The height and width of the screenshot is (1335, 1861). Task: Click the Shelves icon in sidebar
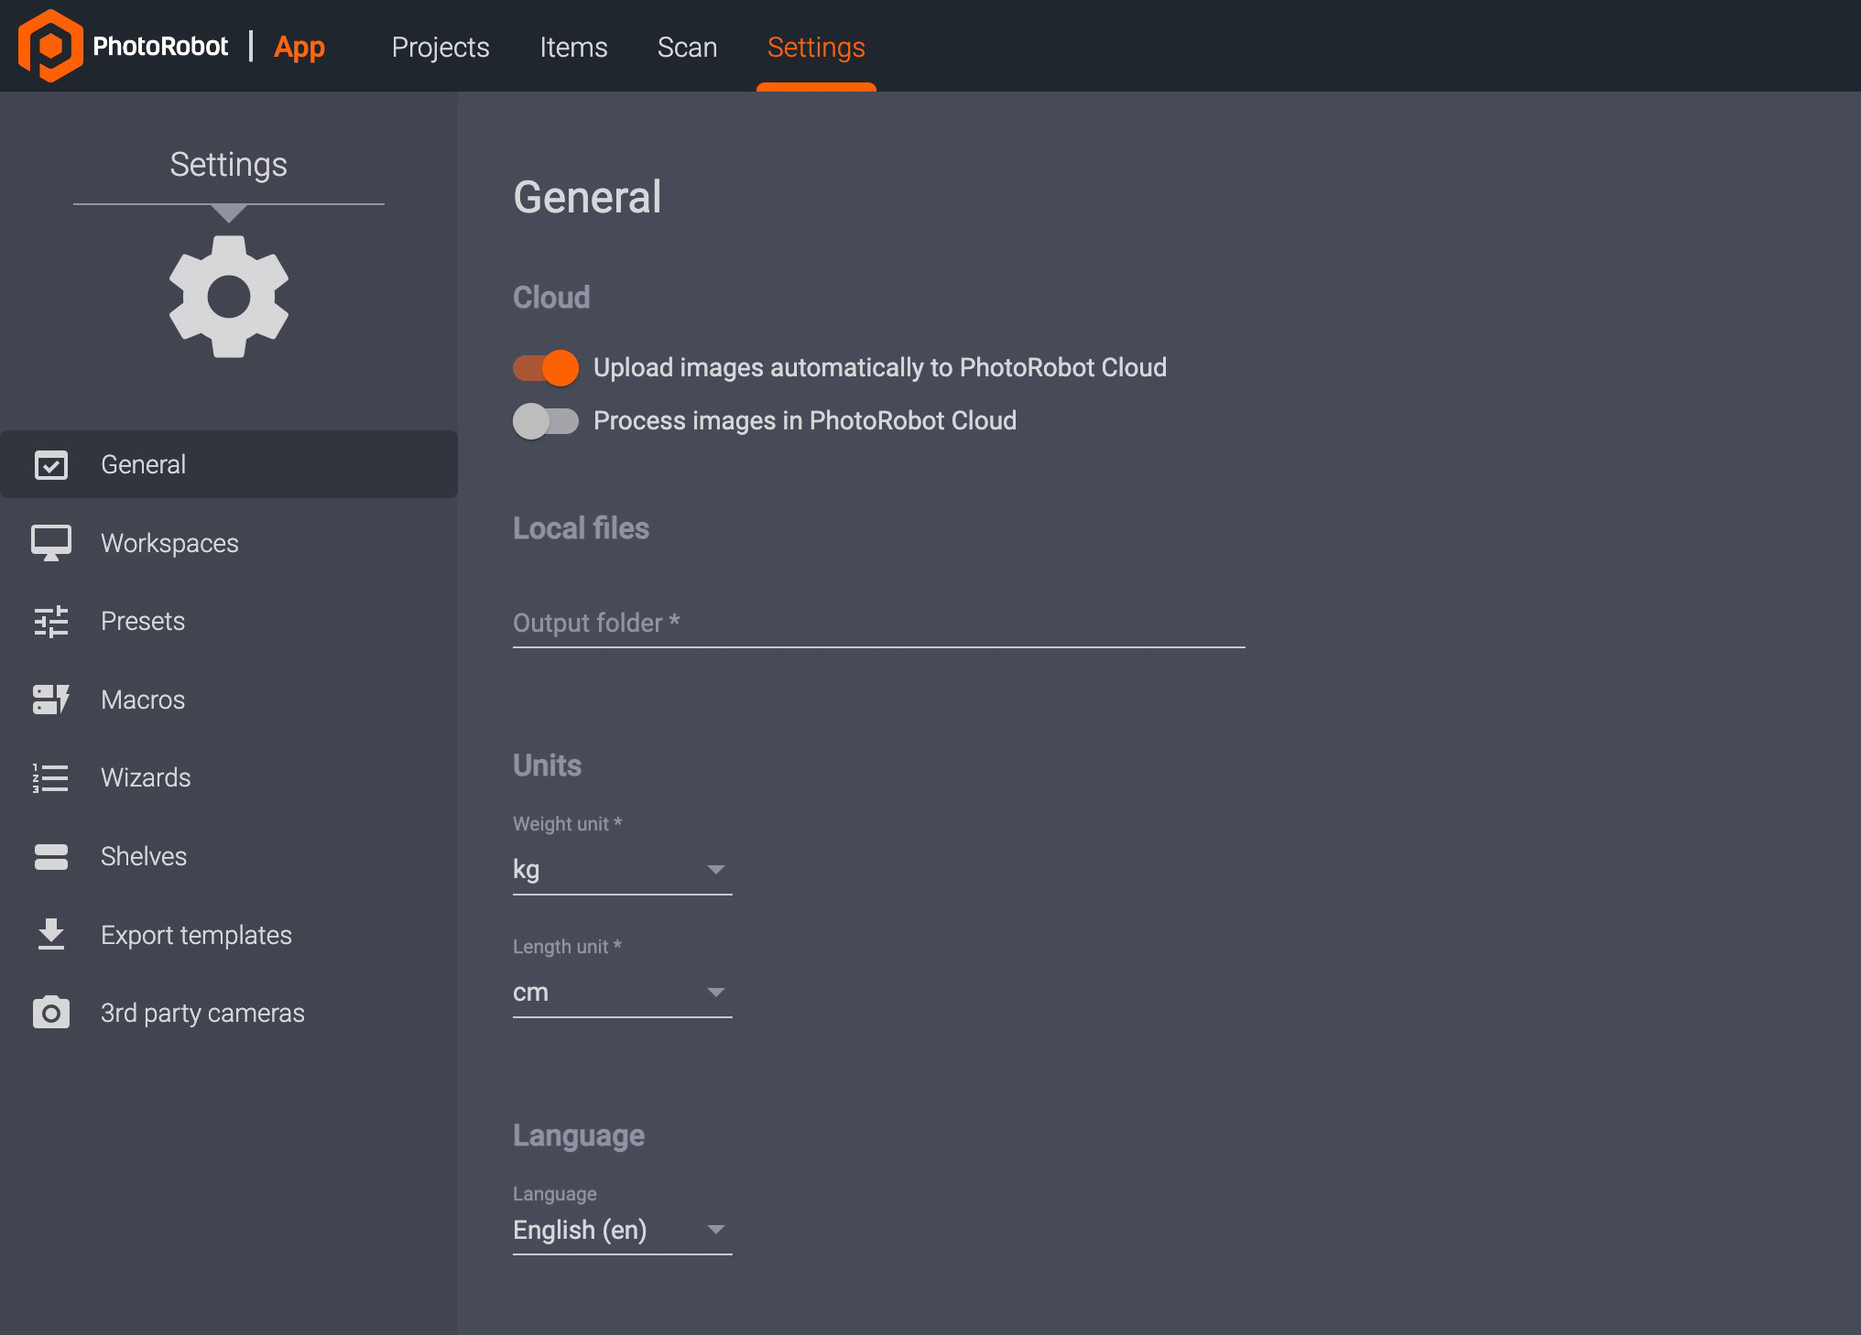(x=51, y=856)
